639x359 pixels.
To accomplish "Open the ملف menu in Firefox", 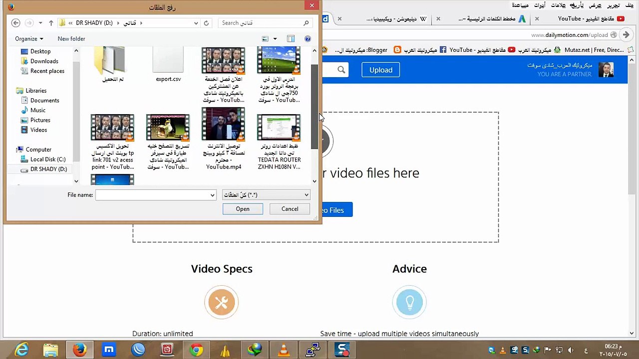I will coord(630,5).
